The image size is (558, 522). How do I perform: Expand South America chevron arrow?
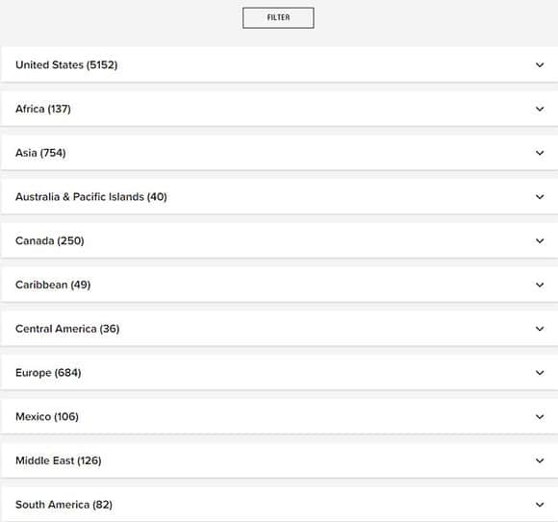tap(540, 505)
